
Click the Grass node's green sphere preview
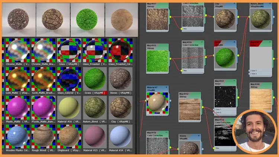pyautogui.click(x=225, y=58)
